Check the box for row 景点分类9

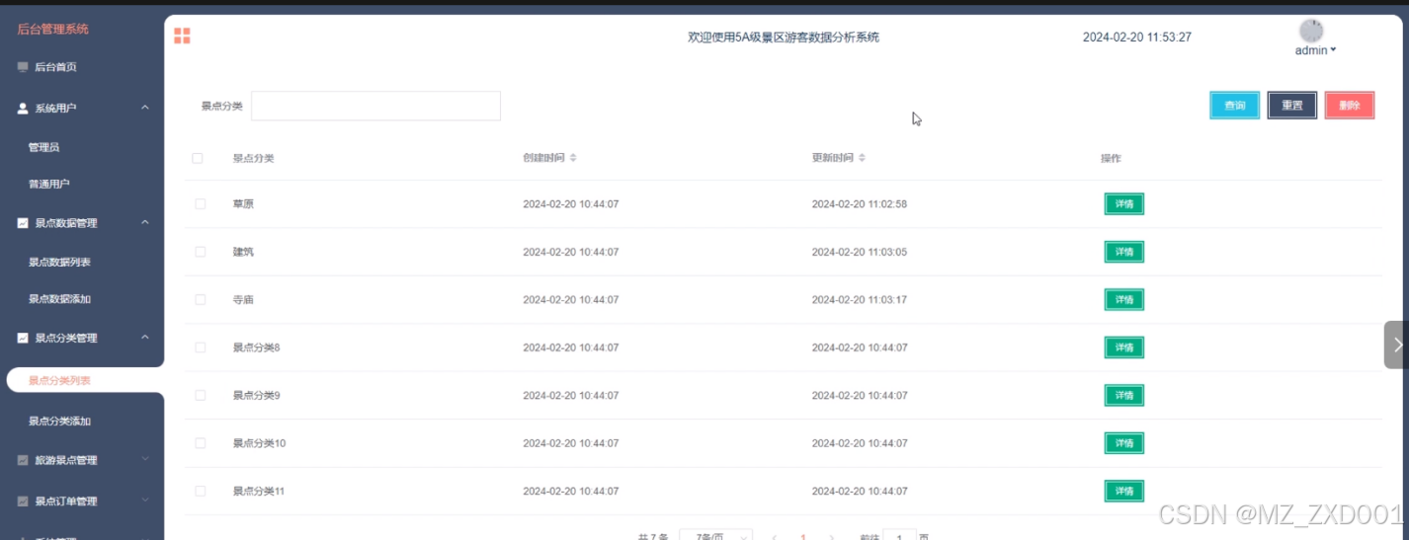point(201,395)
